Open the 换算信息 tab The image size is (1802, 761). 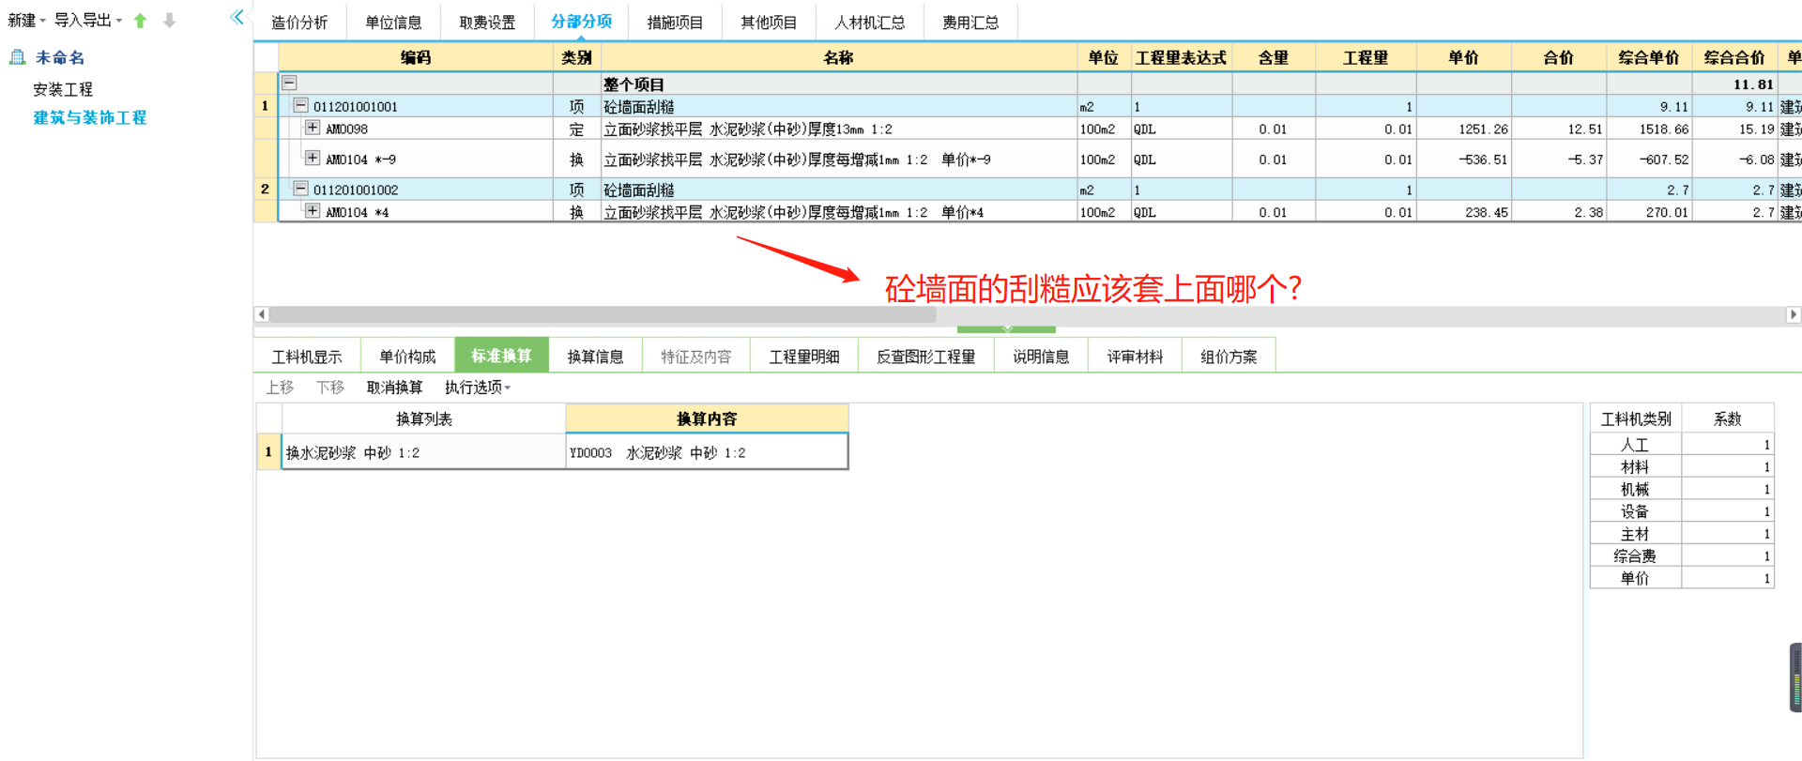(x=595, y=357)
